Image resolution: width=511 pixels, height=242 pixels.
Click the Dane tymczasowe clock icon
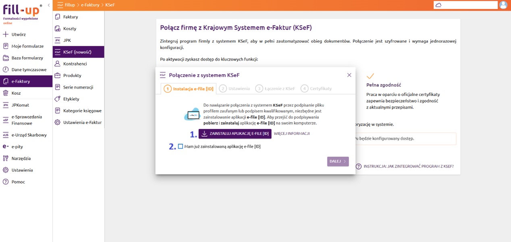point(6,70)
